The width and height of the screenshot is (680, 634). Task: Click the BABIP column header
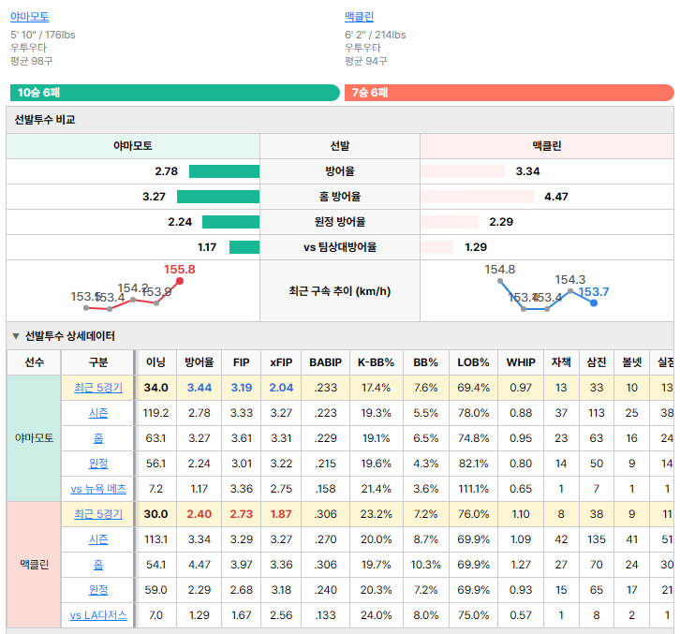(x=326, y=362)
